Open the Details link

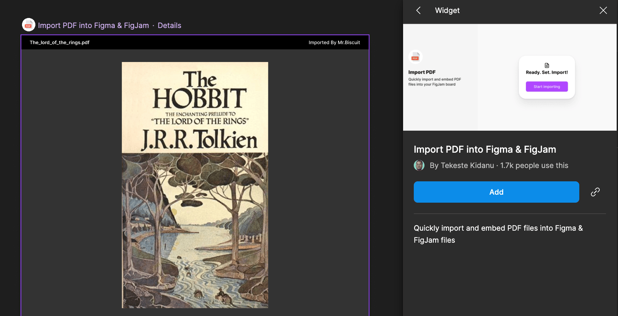tap(170, 25)
